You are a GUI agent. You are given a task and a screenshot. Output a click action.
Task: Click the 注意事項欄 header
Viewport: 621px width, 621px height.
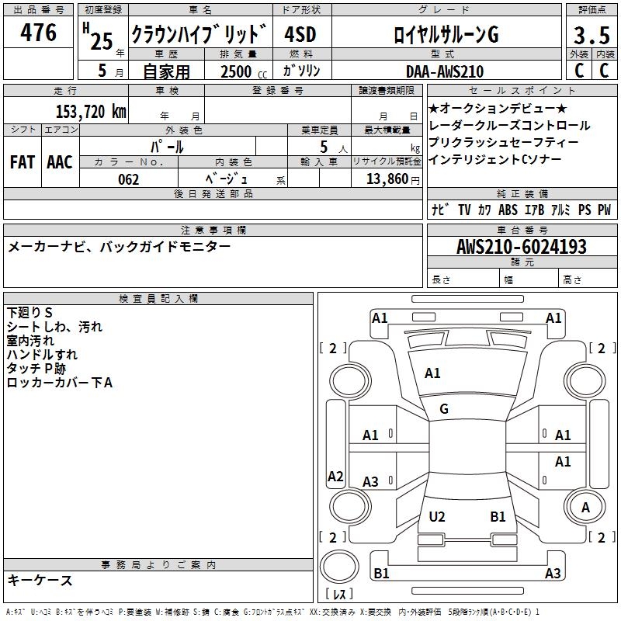213,230
